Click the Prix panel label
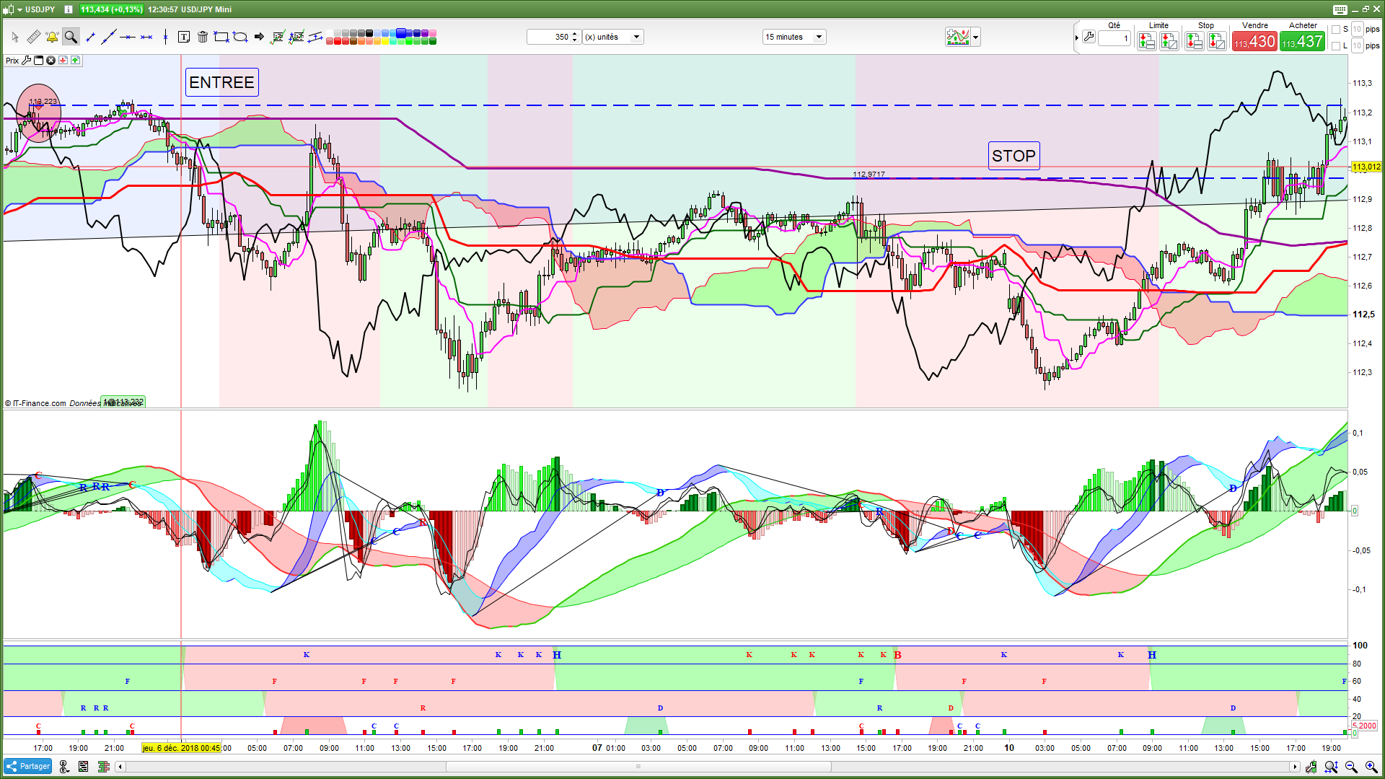This screenshot has width=1385, height=779. click(x=12, y=61)
